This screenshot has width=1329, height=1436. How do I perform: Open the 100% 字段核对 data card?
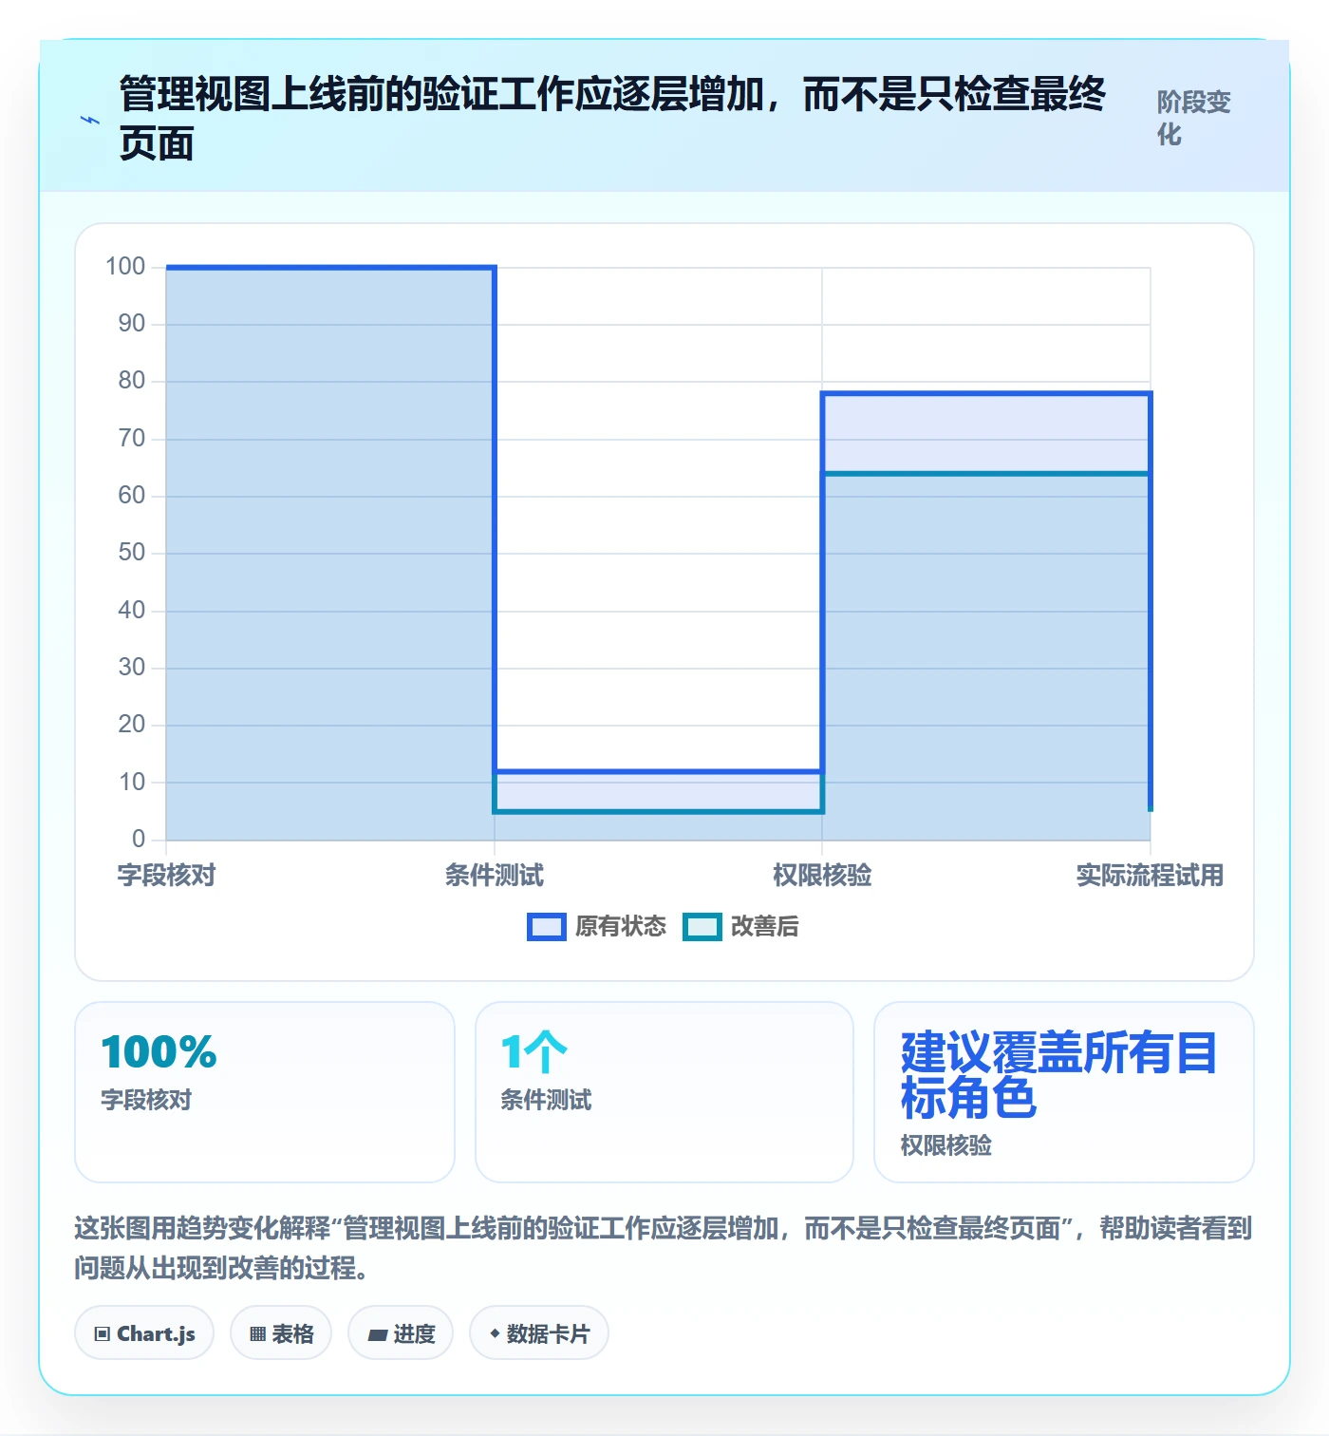click(265, 1092)
